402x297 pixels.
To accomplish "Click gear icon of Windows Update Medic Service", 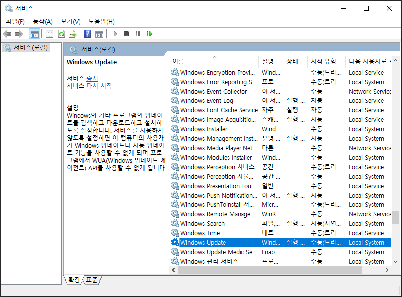I will tap(175, 252).
